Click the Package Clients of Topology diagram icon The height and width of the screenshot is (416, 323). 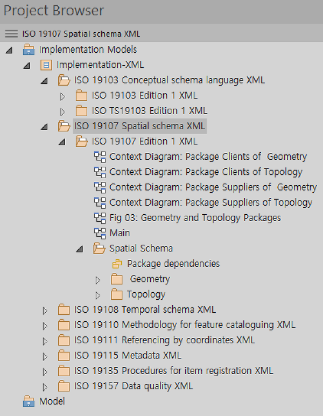coord(100,172)
